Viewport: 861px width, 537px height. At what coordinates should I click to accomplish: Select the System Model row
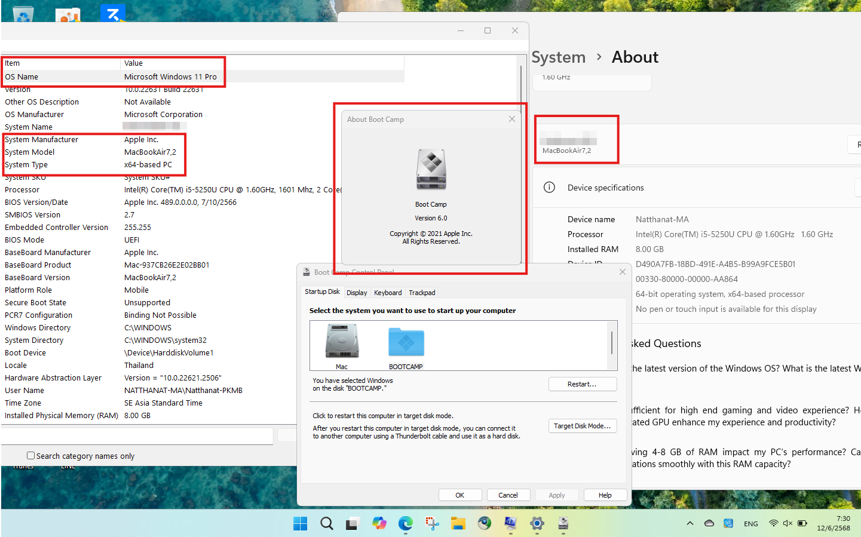click(203, 152)
